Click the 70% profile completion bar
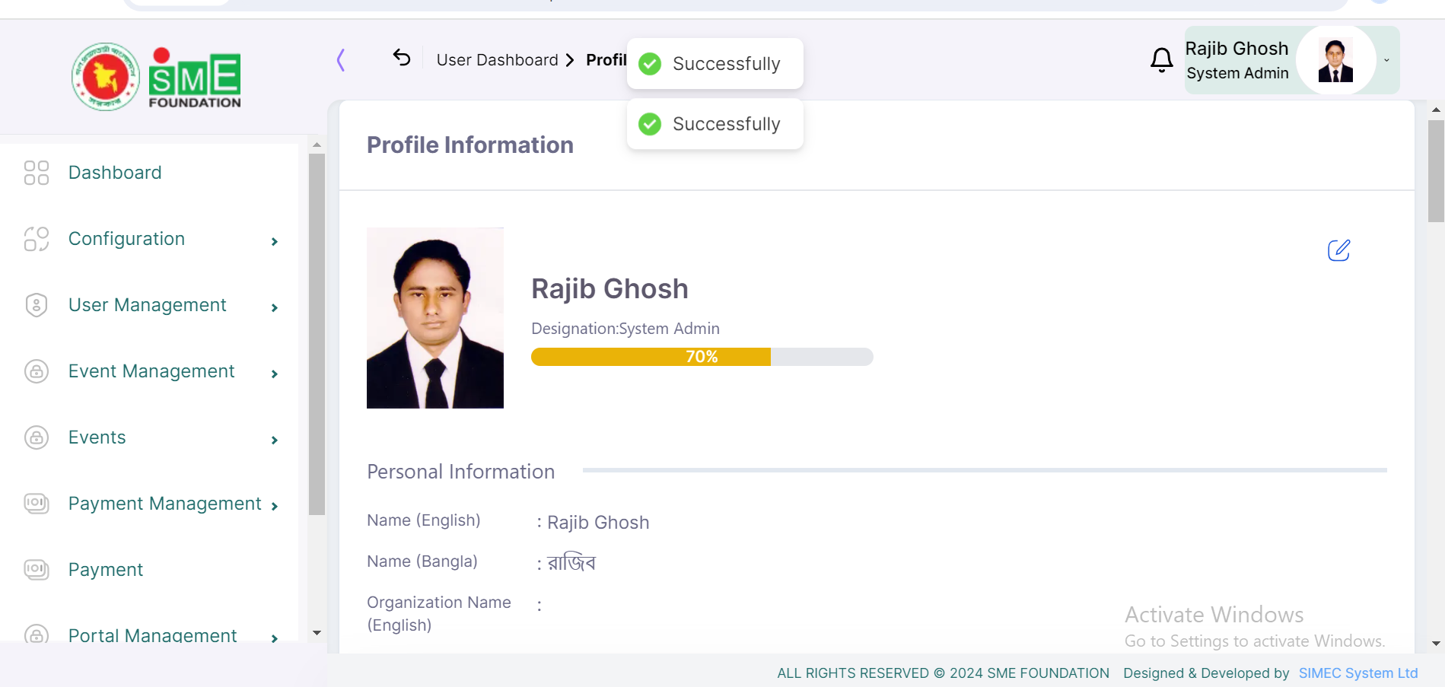Screen dimensions: 1445x687 pyautogui.click(x=702, y=357)
